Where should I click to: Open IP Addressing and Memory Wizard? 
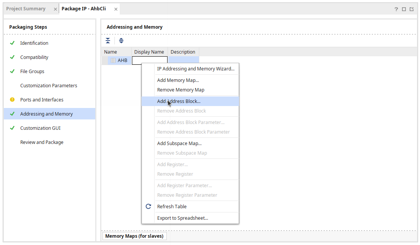point(195,69)
